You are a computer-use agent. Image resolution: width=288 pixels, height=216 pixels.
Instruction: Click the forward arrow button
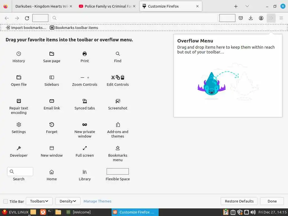coord(17,18)
